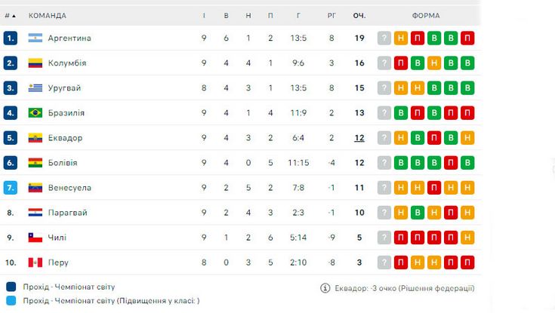Click the Peru flag icon

pos(35,262)
